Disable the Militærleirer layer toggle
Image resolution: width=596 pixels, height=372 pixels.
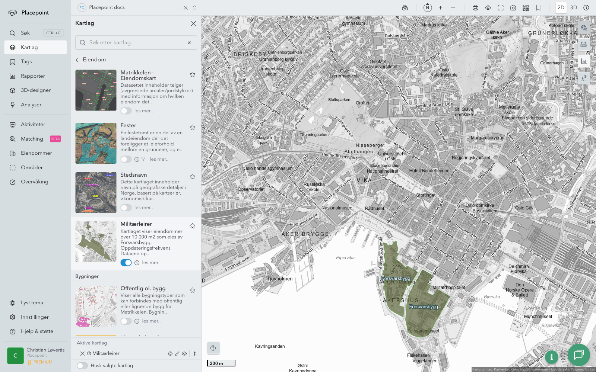pyautogui.click(x=126, y=263)
